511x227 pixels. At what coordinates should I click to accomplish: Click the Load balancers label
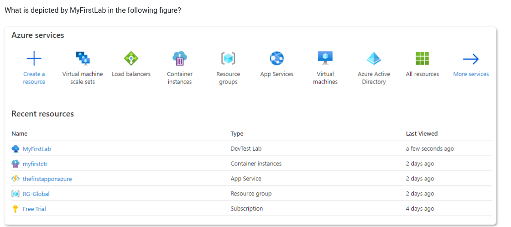[x=131, y=74]
